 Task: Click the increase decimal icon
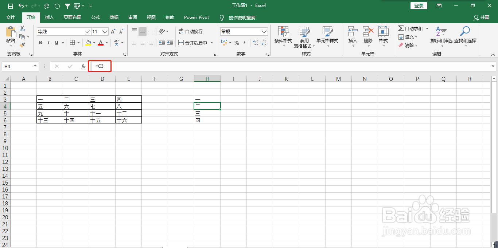tap(256, 43)
